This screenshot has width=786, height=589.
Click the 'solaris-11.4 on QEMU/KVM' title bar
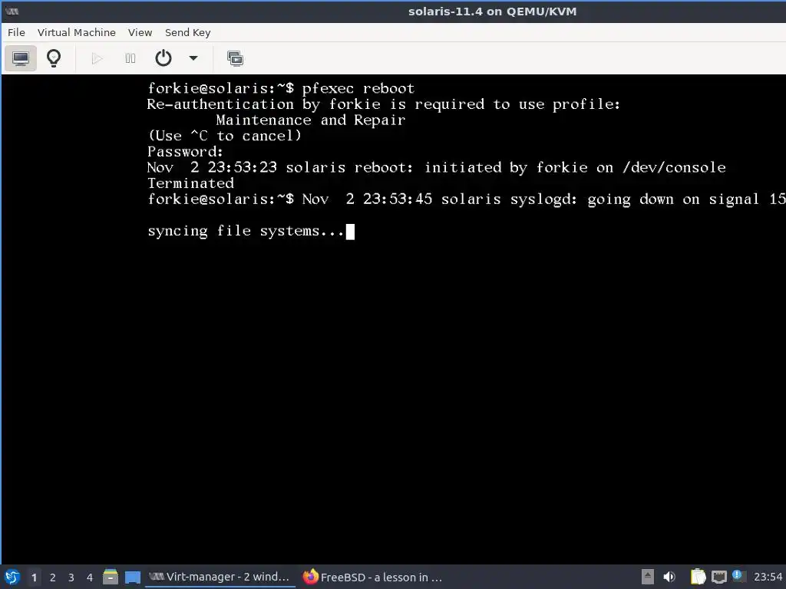click(x=492, y=11)
